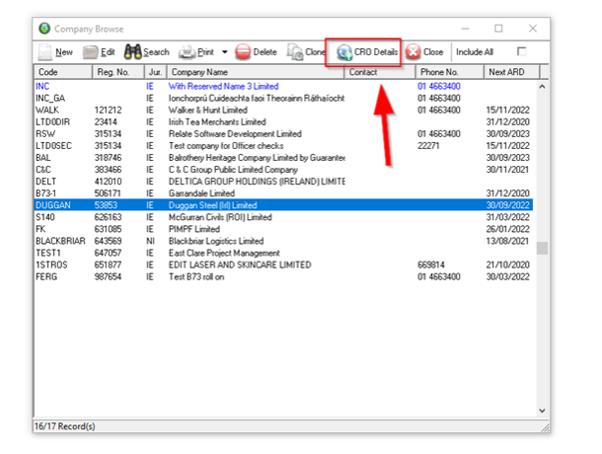Image resolution: width=602 pixels, height=454 pixels.
Task: Click the NI jurisdiction cell
Action: coord(150,241)
